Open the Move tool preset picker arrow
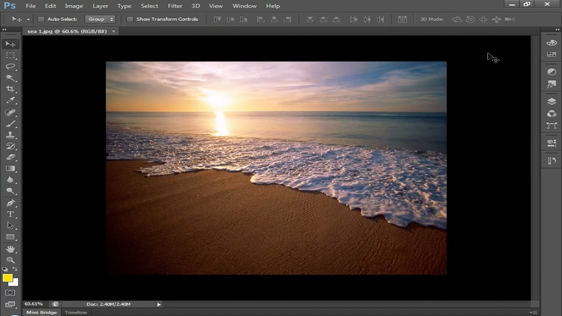This screenshot has width=562, height=316. 28,19
